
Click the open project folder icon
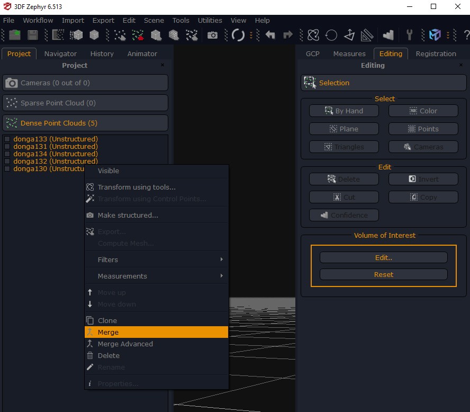15,35
